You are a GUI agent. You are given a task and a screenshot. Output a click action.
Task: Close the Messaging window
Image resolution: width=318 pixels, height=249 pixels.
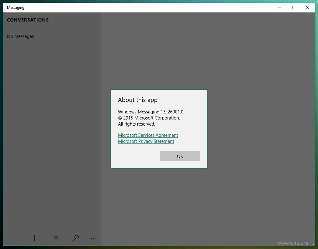(x=308, y=8)
